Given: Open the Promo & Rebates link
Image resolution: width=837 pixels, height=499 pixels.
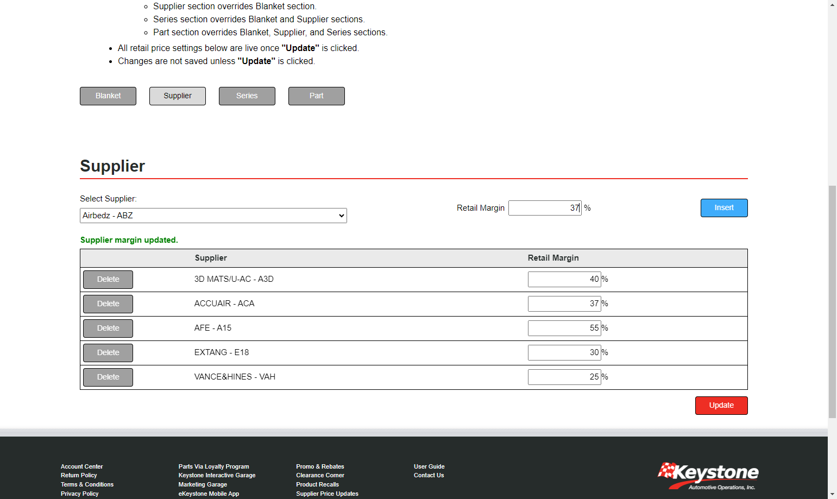Looking at the screenshot, I should tap(320, 466).
